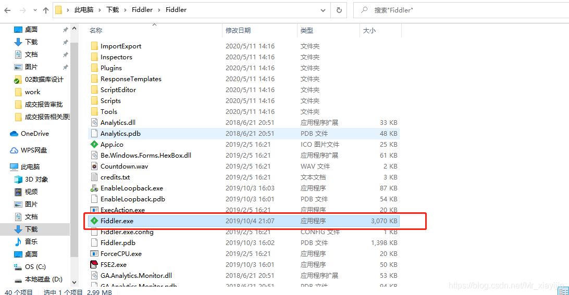
Task: Select the EnableLoopback.pdb file name
Action: pyautogui.click(x=133, y=199)
